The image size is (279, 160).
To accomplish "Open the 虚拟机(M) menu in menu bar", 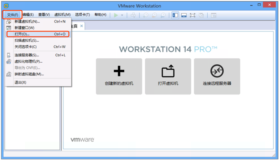I will [x=62, y=15].
